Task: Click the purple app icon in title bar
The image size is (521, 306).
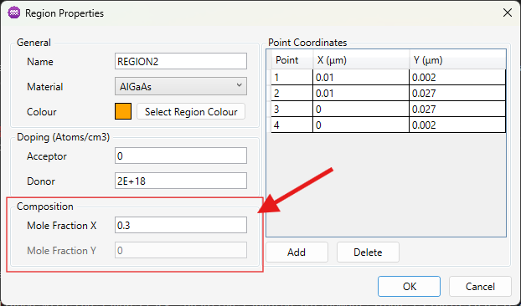Action: click(14, 13)
